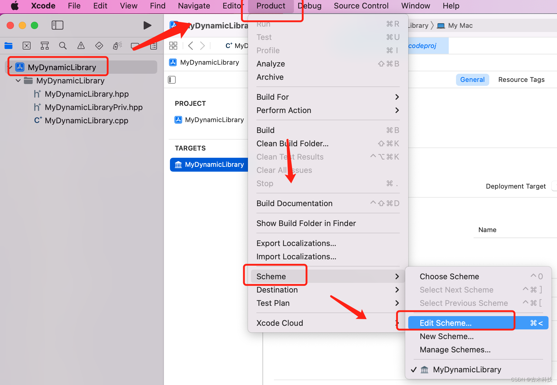Toggle the navigator sidebar button
Image resolution: width=557 pixels, height=385 pixels.
(x=57, y=25)
